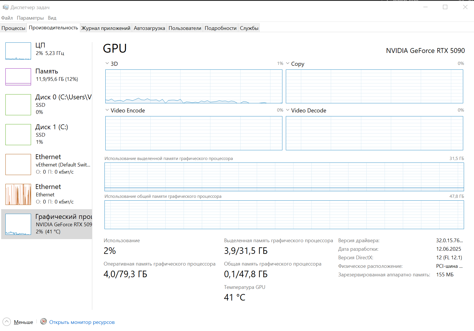This screenshot has height=331, width=474.
Task: Switch to the Автозагрузка tab
Action: tap(149, 28)
